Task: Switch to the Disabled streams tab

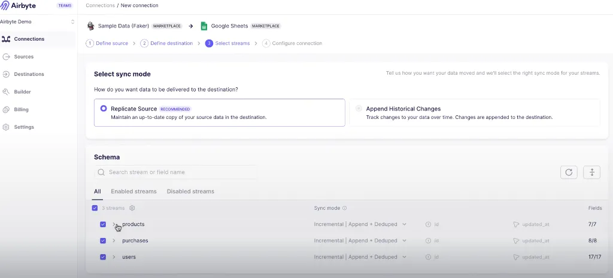Action: coord(190,192)
